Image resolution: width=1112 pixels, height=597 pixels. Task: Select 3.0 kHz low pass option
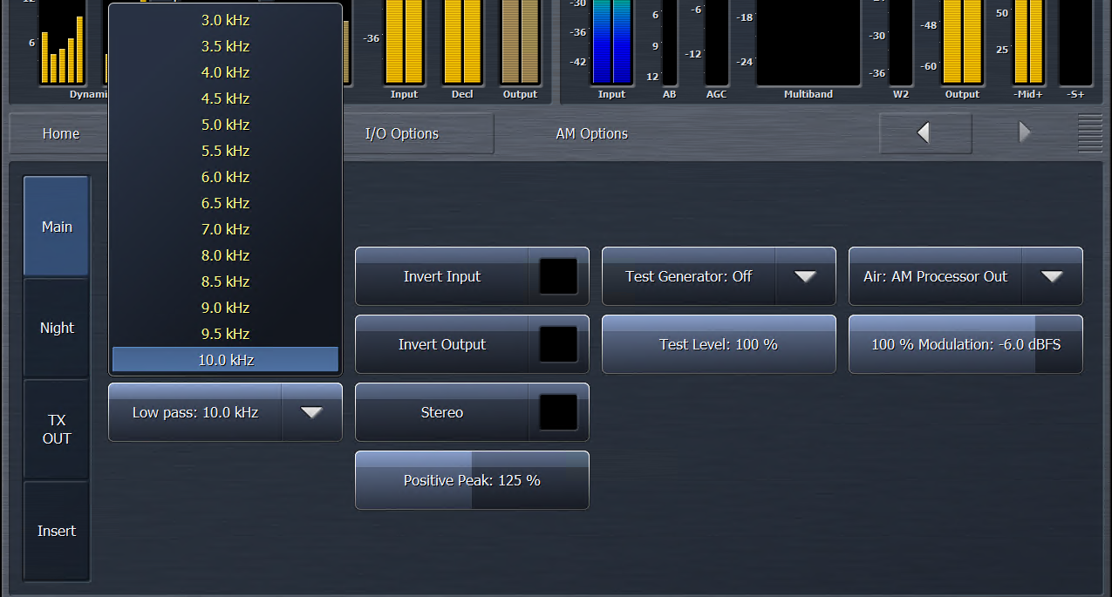pos(225,20)
